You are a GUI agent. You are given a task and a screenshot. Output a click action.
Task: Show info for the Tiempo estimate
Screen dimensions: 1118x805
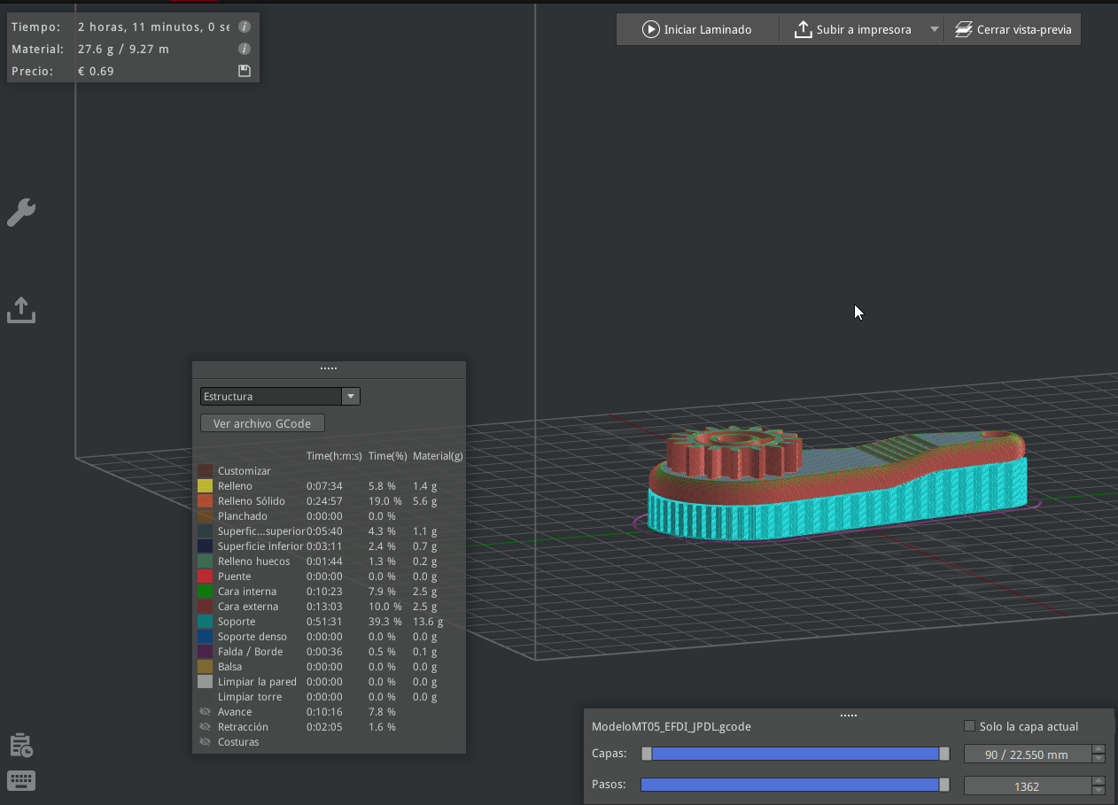[x=245, y=27]
